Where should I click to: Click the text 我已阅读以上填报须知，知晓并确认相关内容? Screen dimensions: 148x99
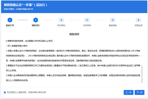(x=26, y=92)
